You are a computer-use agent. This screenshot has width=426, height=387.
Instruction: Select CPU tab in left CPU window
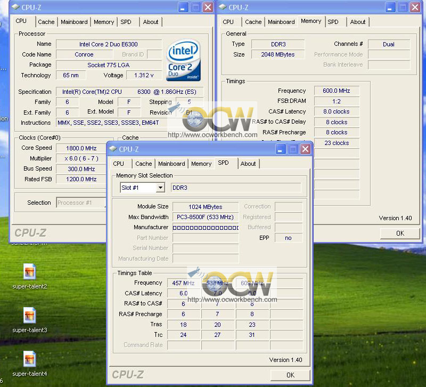point(21,21)
